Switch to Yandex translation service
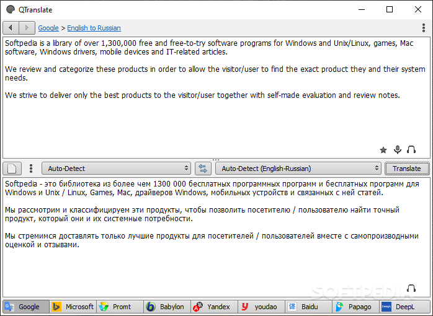 pos(215,307)
